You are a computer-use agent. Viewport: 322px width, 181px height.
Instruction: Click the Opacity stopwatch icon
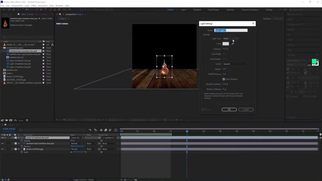(x=22, y=141)
